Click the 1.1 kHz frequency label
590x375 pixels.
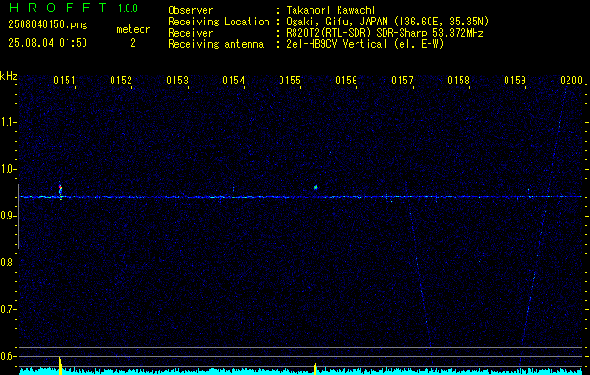[8, 122]
